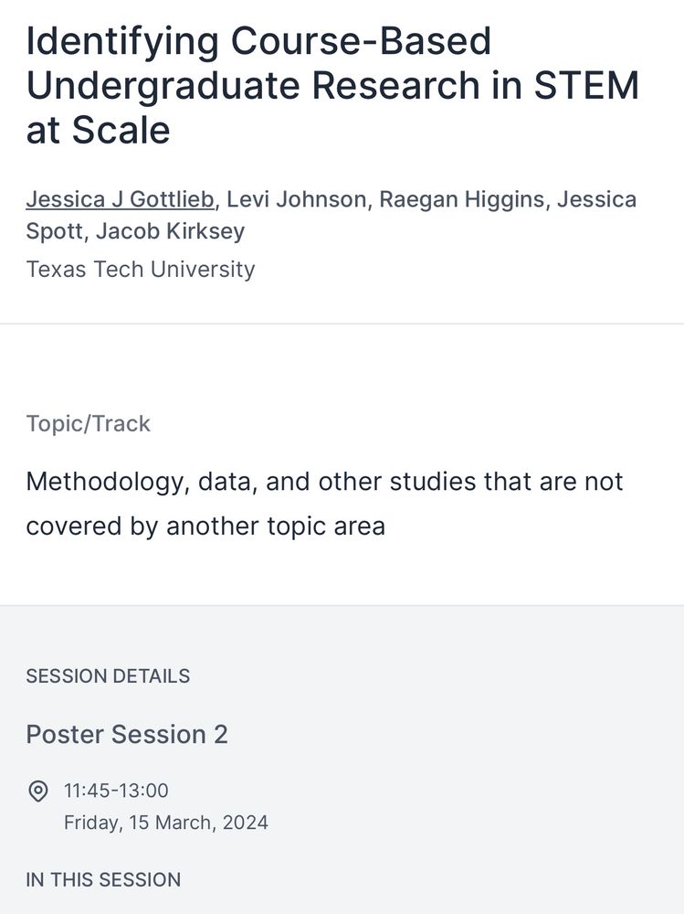Click author name Jacob Kirksey
Screen dimensions: 684x914
pos(170,231)
